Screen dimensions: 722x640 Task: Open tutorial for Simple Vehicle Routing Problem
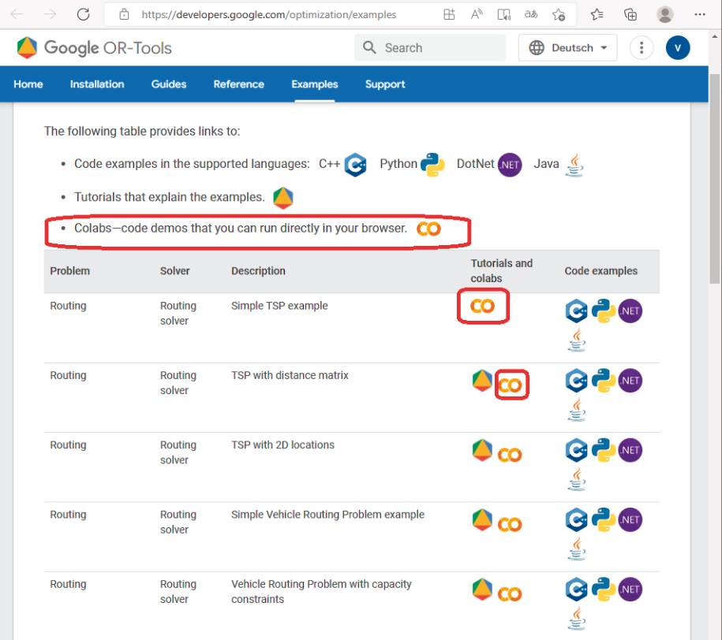point(482,520)
